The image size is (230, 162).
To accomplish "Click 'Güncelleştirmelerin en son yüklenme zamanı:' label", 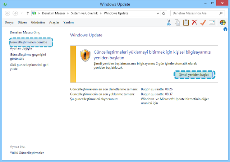I will 102,94.
